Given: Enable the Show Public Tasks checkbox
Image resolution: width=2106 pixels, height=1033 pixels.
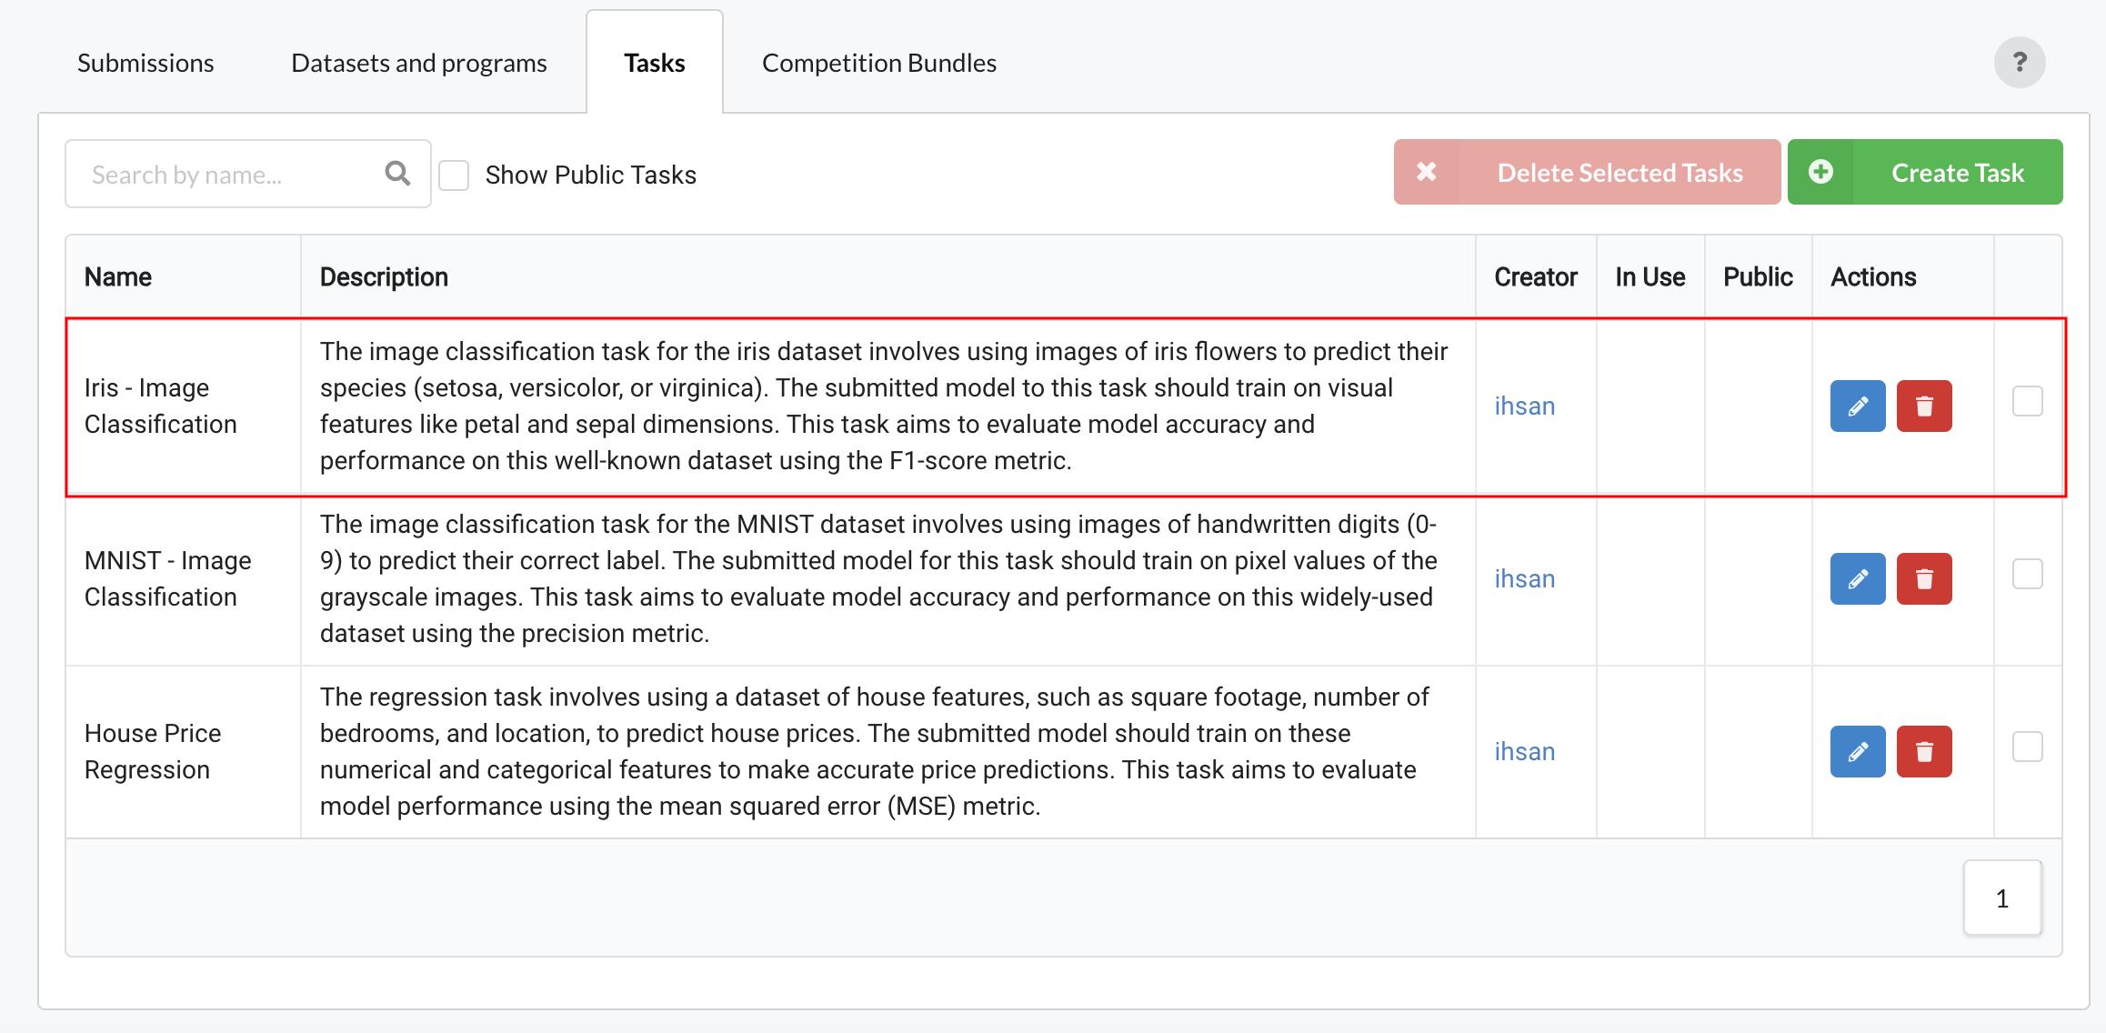Looking at the screenshot, I should click(x=452, y=173).
